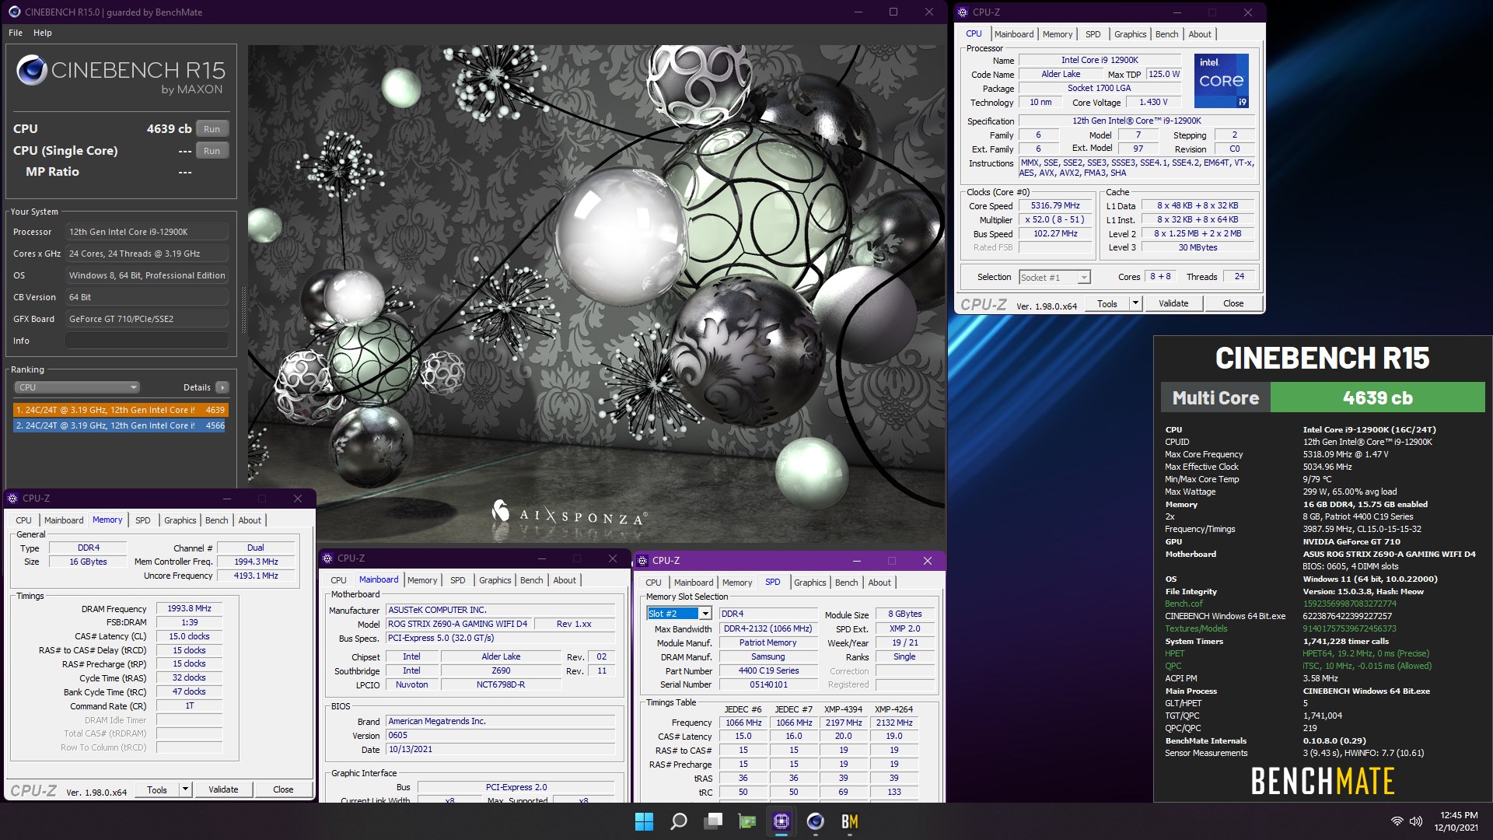Minimize the top-right CPU-Z window
The width and height of the screenshot is (1493, 840).
click(x=1177, y=12)
